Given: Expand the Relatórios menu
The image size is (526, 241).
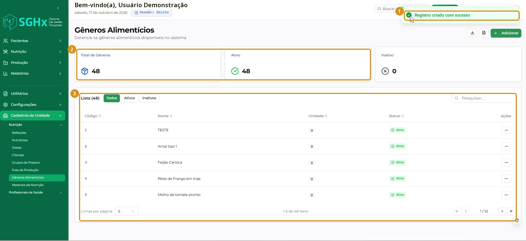Looking at the screenshot, I should tap(33, 74).
